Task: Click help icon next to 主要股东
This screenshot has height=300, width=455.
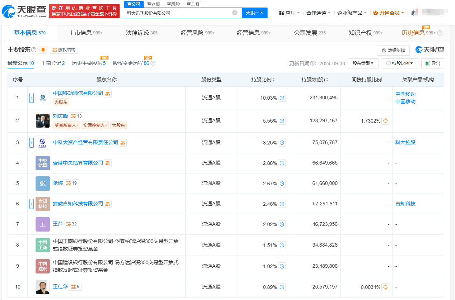Action: pos(34,50)
